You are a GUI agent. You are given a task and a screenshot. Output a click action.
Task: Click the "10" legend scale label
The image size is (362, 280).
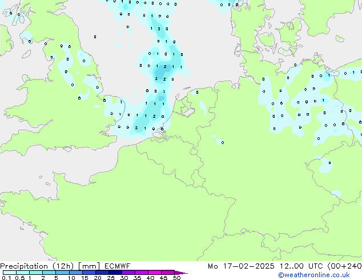point(71,278)
